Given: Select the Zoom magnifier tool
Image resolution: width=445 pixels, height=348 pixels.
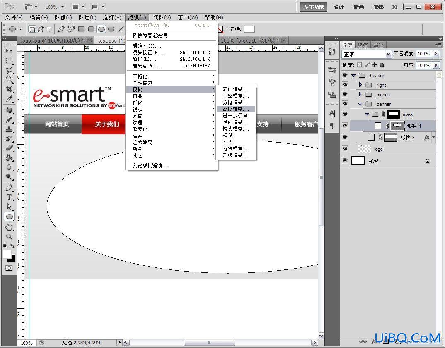Looking at the screenshot, I should pyautogui.click(x=9, y=236).
